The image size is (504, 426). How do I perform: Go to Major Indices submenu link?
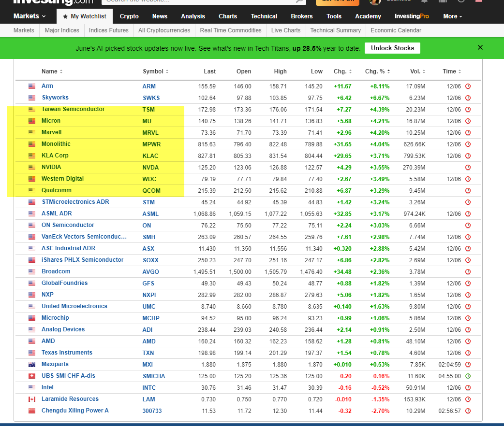62,30
